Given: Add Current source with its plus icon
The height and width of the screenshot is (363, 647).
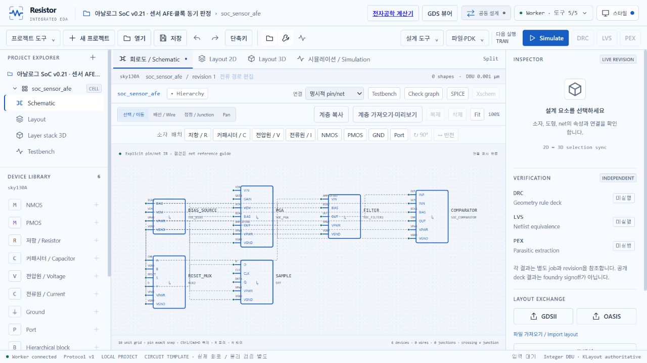Looking at the screenshot, I should point(96,294).
